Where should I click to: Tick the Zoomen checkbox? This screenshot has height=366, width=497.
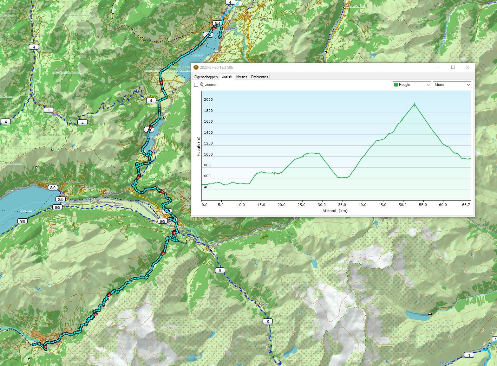[196, 85]
